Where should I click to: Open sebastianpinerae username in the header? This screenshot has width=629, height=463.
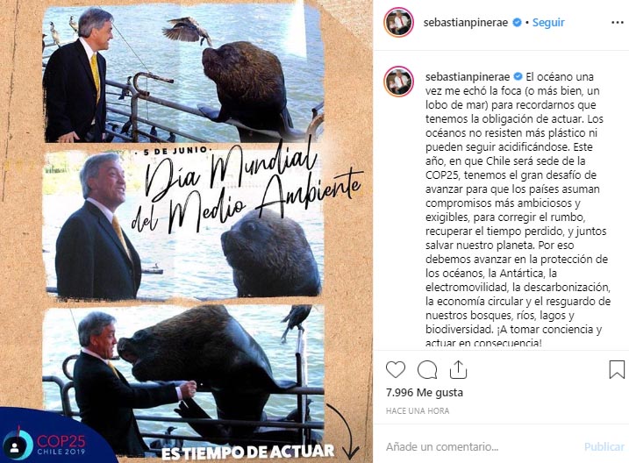pyautogui.click(x=466, y=23)
